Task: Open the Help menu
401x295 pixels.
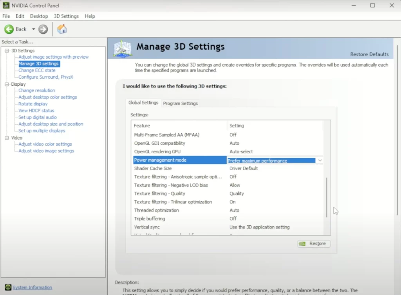Action: (x=90, y=16)
